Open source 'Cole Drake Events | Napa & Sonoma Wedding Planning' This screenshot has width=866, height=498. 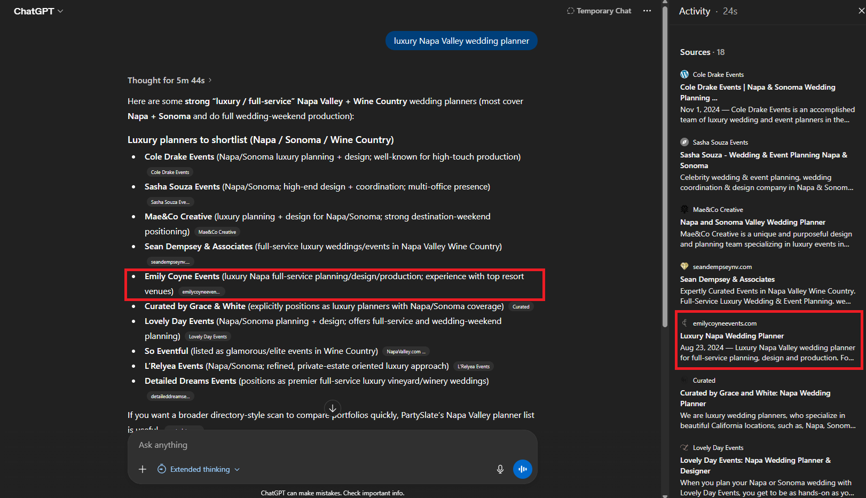click(x=758, y=92)
